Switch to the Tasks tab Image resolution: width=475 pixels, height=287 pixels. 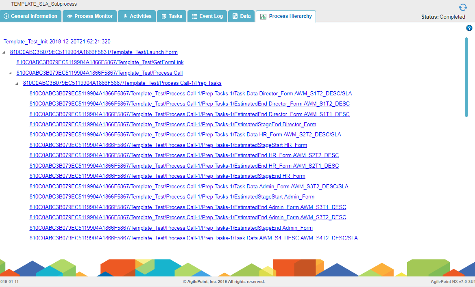point(172,16)
